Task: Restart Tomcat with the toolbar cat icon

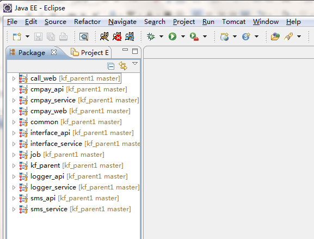Action: point(130,36)
